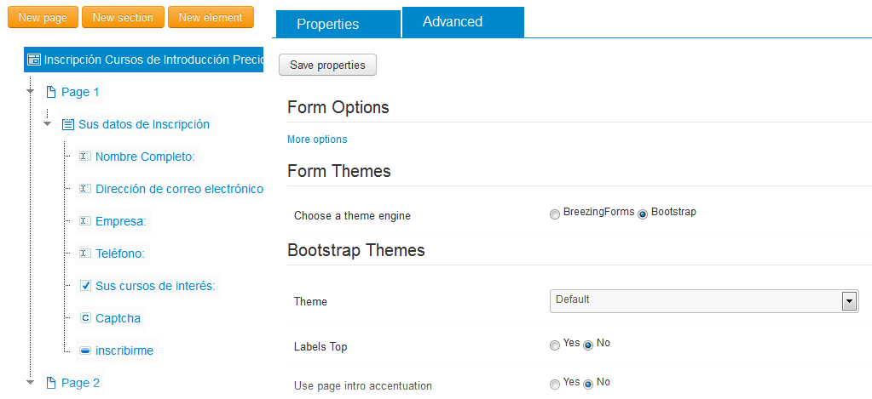The width and height of the screenshot is (872, 399).
Task: Select BreezingForms theme engine radio
Action: pyautogui.click(x=554, y=214)
